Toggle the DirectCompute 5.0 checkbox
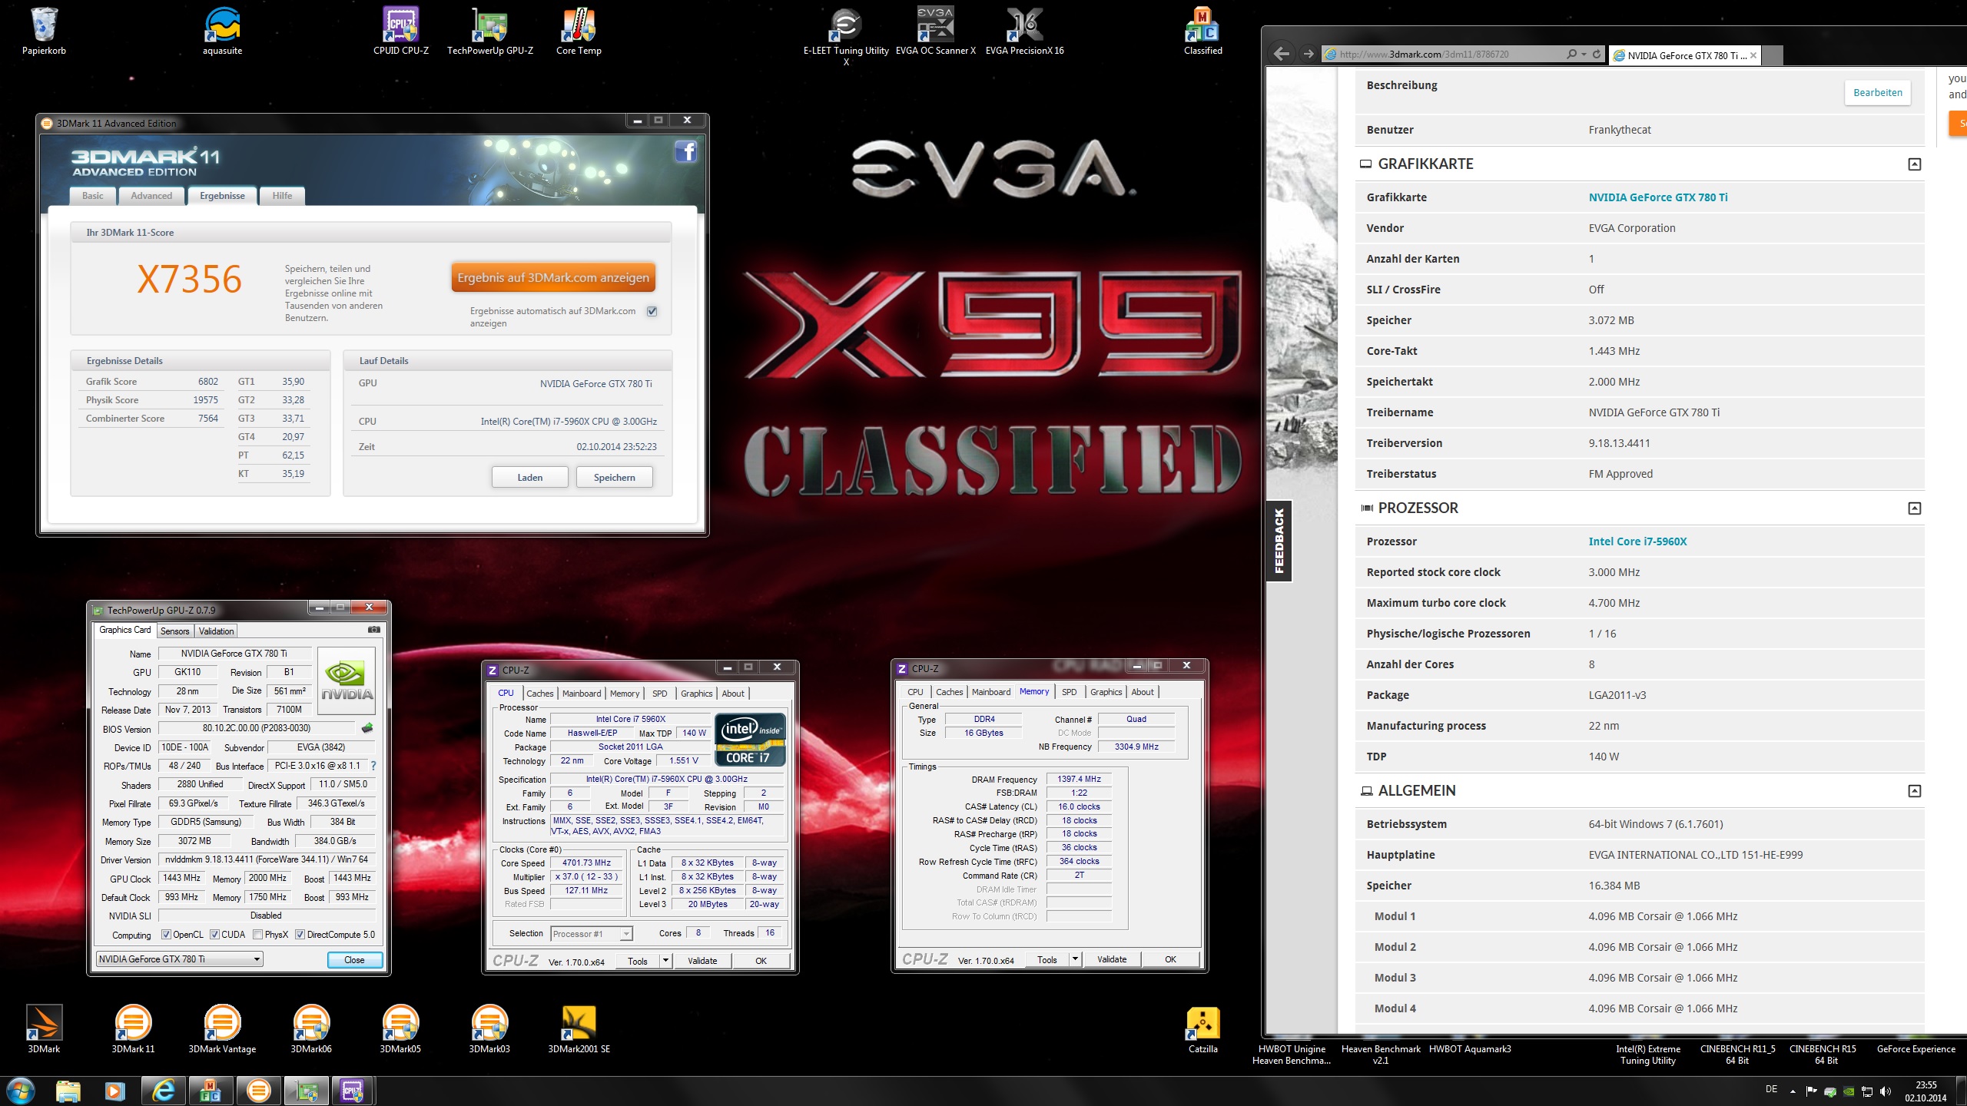This screenshot has height=1106, width=1967. (300, 935)
